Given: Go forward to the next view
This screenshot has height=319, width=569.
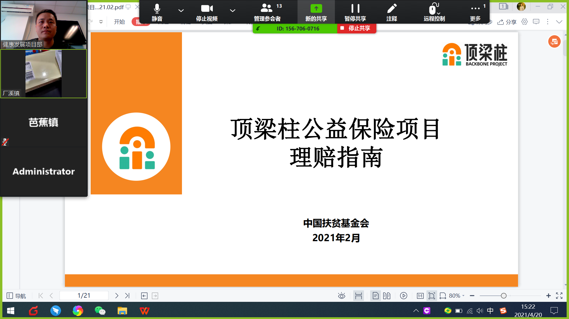Looking at the screenshot, I should tap(155, 296).
